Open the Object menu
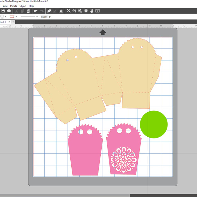Image resolution: width=197 pixels, height=197 pixels. (x=23, y=6)
